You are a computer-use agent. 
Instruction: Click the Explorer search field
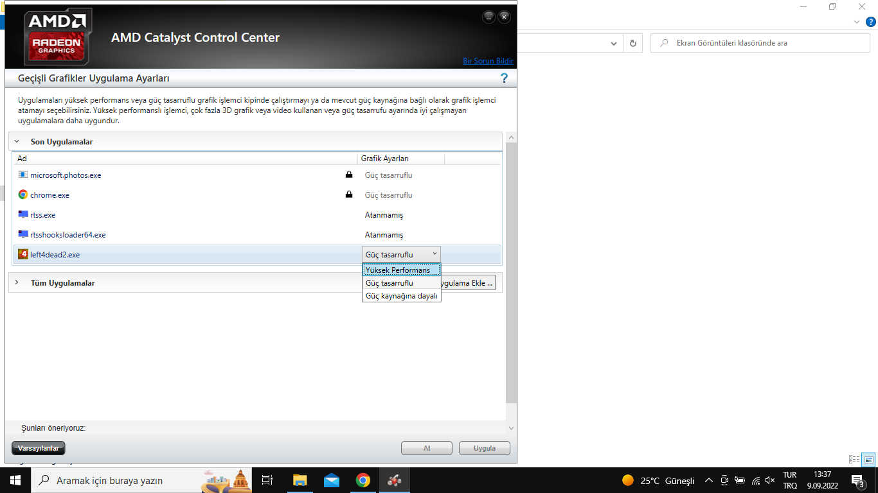click(760, 43)
